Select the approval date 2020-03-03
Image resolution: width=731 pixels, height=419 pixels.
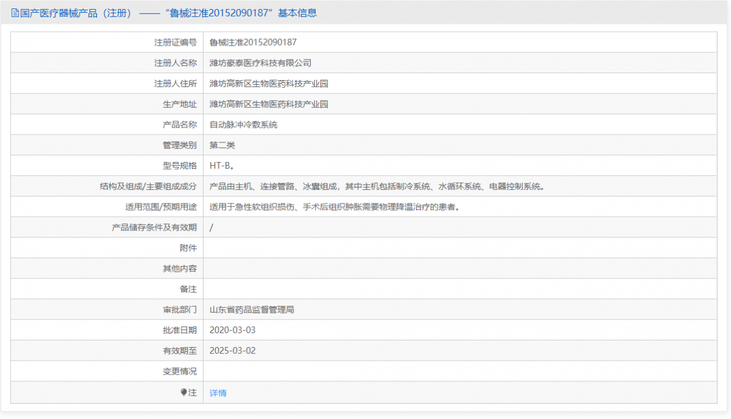[x=233, y=329]
